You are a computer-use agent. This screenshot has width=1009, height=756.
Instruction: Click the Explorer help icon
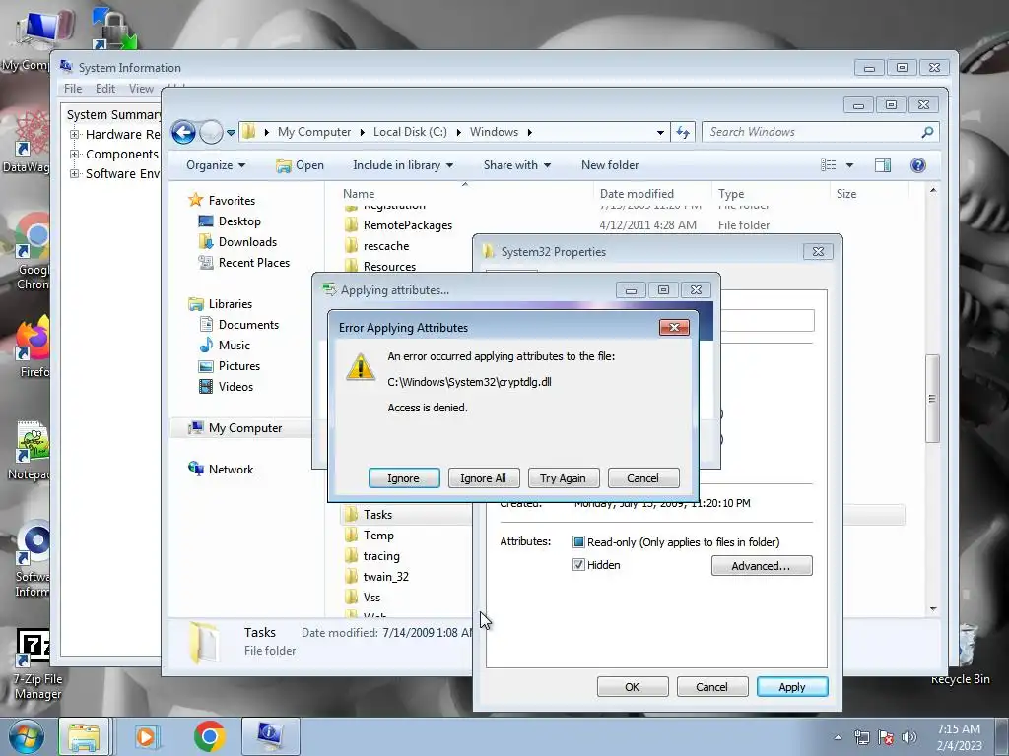(x=918, y=165)
